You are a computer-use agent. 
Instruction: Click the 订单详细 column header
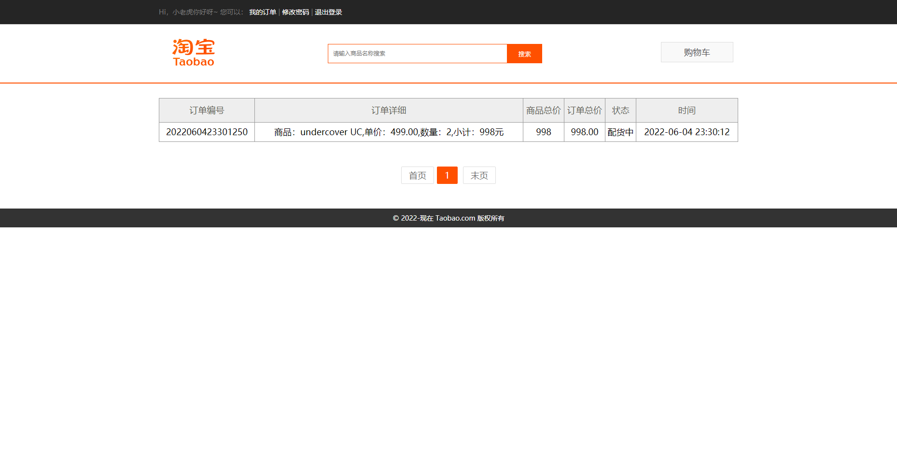(389, 111)
